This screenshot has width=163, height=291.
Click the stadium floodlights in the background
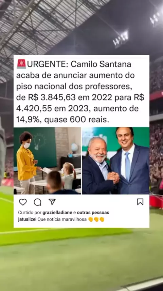pyautogui.click(x=121, y=39)
